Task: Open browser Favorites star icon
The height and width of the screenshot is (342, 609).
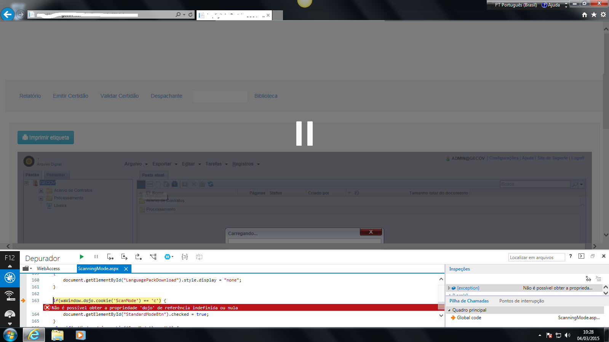Action: (594, 14)
